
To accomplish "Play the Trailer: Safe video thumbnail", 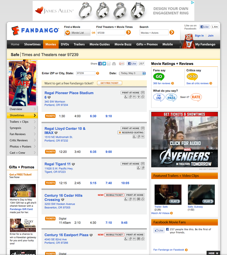I will 168,195.
